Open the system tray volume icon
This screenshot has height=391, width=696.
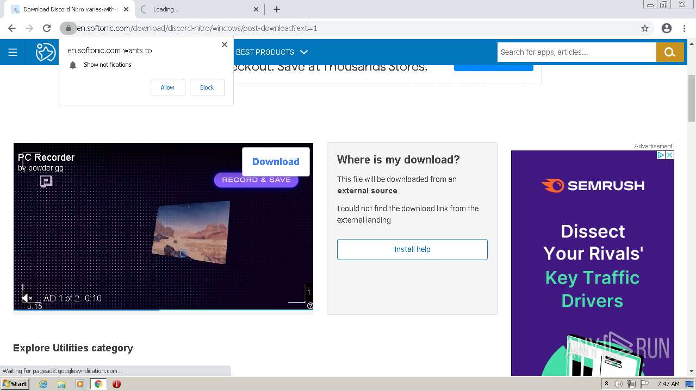click(x=618, y=384)
